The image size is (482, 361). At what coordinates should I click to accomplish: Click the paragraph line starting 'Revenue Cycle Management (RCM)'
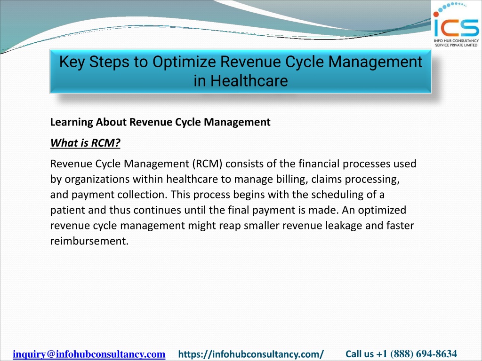point(233,164)
